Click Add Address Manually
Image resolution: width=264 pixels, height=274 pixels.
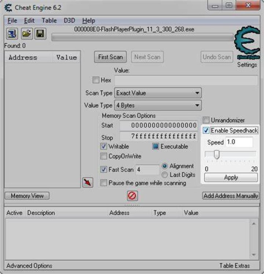click(231, 196)
